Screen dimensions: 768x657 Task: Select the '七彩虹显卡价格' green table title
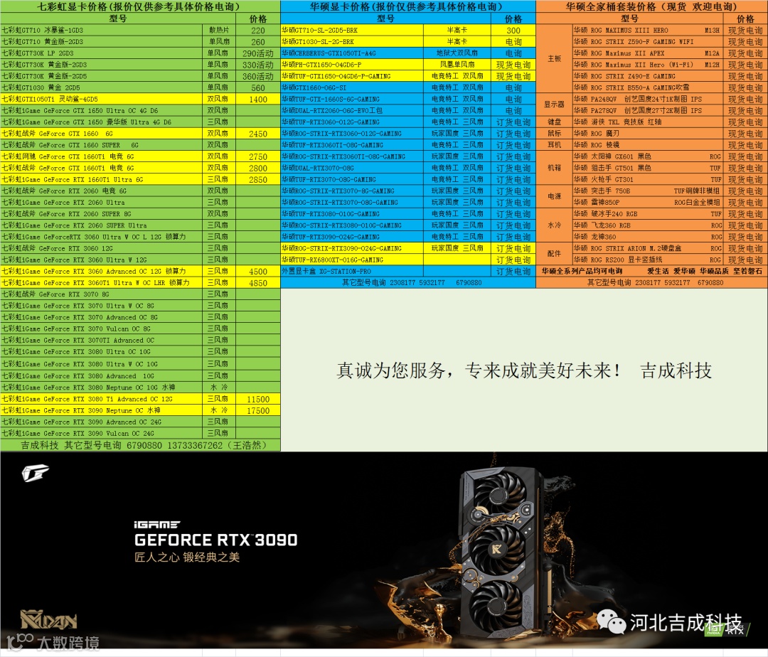click(x=140, y=6)
